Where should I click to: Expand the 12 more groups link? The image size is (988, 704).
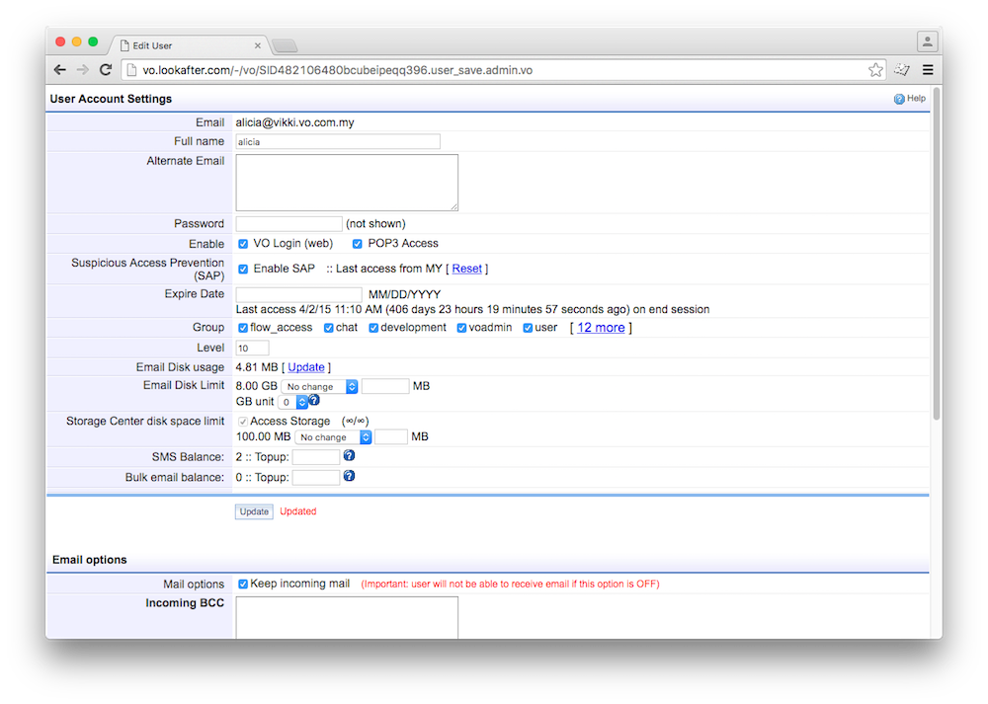click(601, 328)
